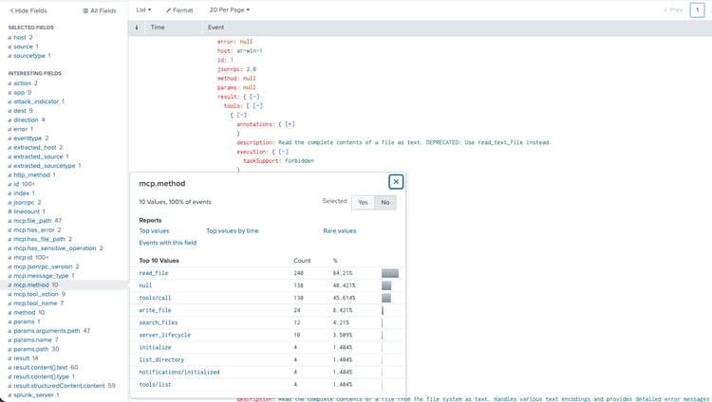Viewport: 712px width, 402px height.
Task: Select mcp.tool_name field in sidebar
Action: [x=37, y=303]
